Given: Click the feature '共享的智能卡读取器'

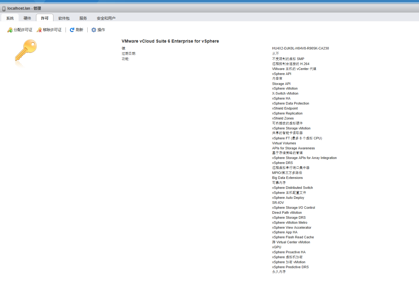Looking at the screenshot, I should pos(287,133).
